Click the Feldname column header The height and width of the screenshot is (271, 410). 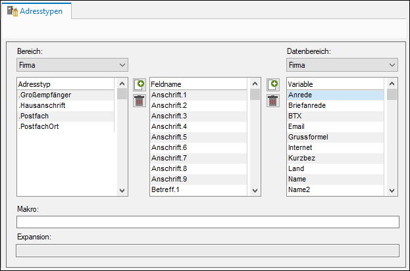(x=199, y=84)
